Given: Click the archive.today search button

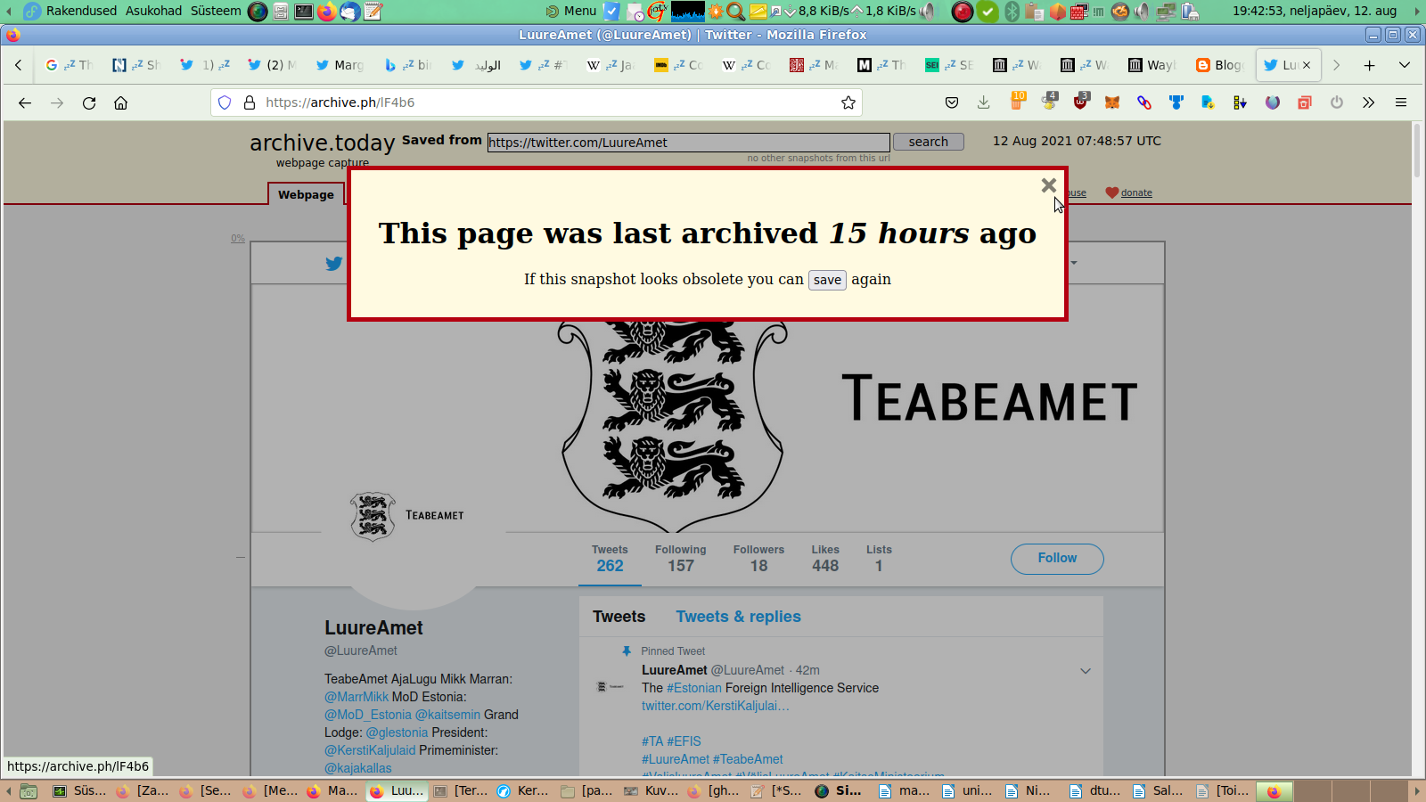Looking at the screenshot, I should click(x=928, y=142).
